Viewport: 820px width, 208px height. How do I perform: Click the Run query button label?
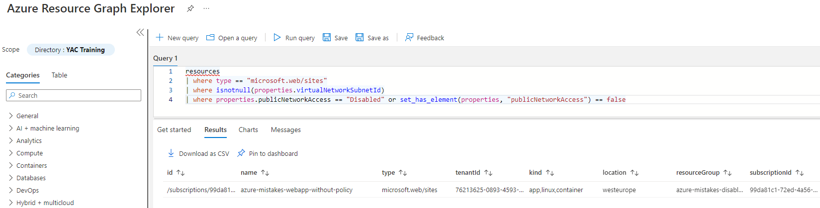[300, 38]
